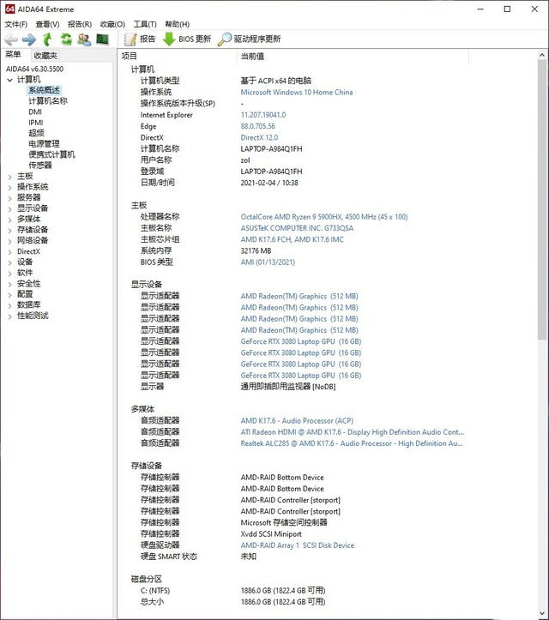
Task: Open Microsoft Windows 10 Home China link
Action: (297, 92)
